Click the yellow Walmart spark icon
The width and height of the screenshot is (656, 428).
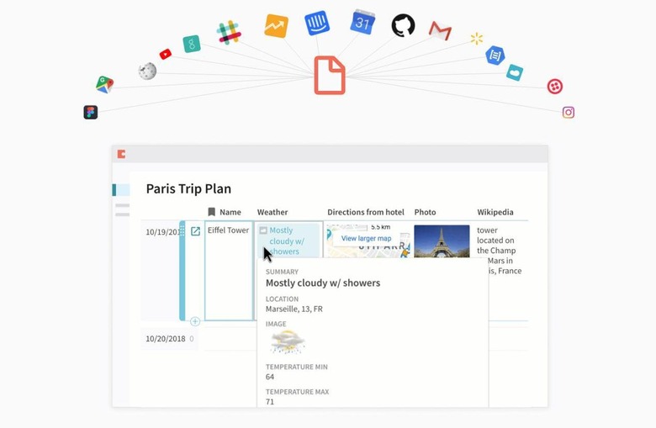coord(477,39)
